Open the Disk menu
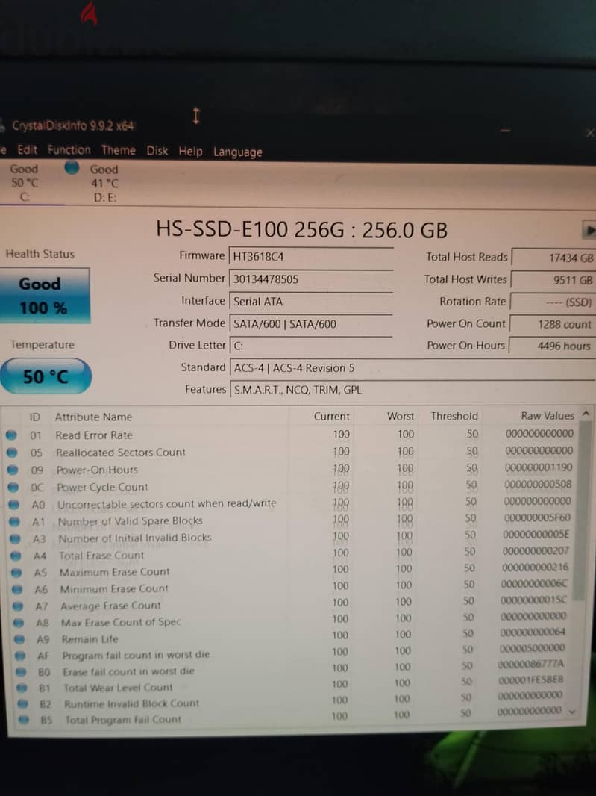This screenshot has width=596, height=796. [157, 151]
